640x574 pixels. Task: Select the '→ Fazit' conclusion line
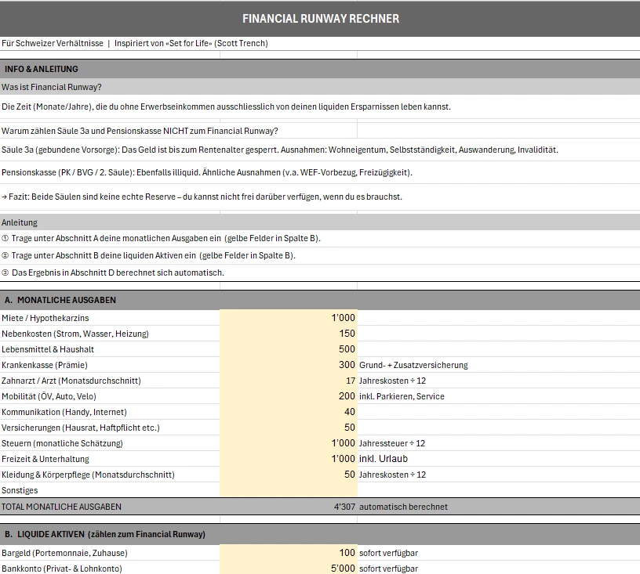202,197
